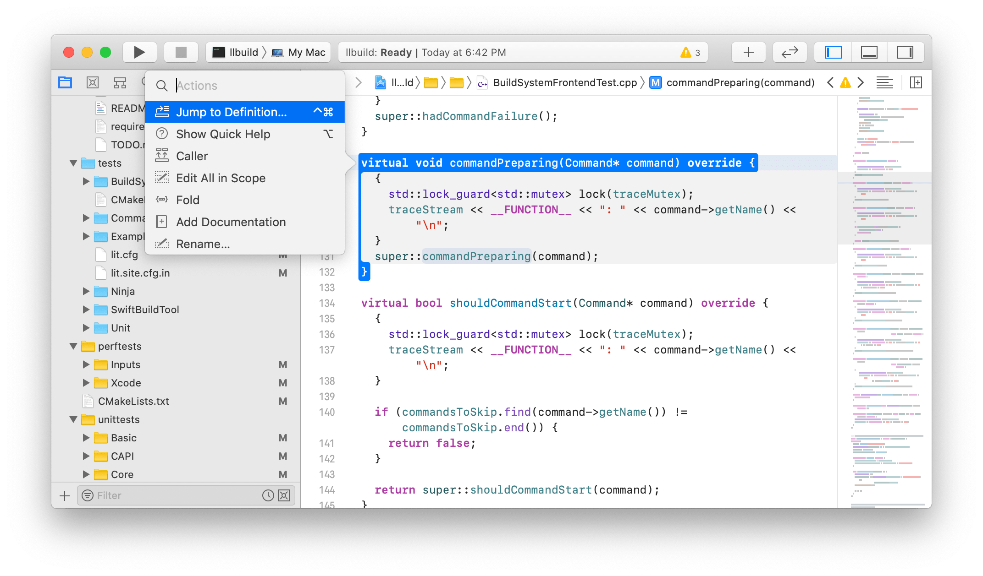Expand the Core folder
The image size is (983, 576).
(x=86, y=474)
